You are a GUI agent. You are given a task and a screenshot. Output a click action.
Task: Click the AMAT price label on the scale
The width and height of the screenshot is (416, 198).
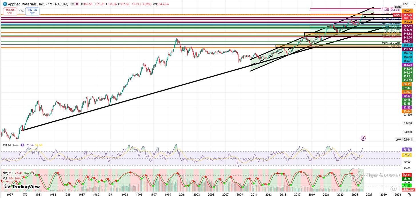coord(397,15)
